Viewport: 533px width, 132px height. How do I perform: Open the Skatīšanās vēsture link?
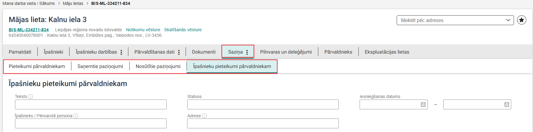click(183, 30)
